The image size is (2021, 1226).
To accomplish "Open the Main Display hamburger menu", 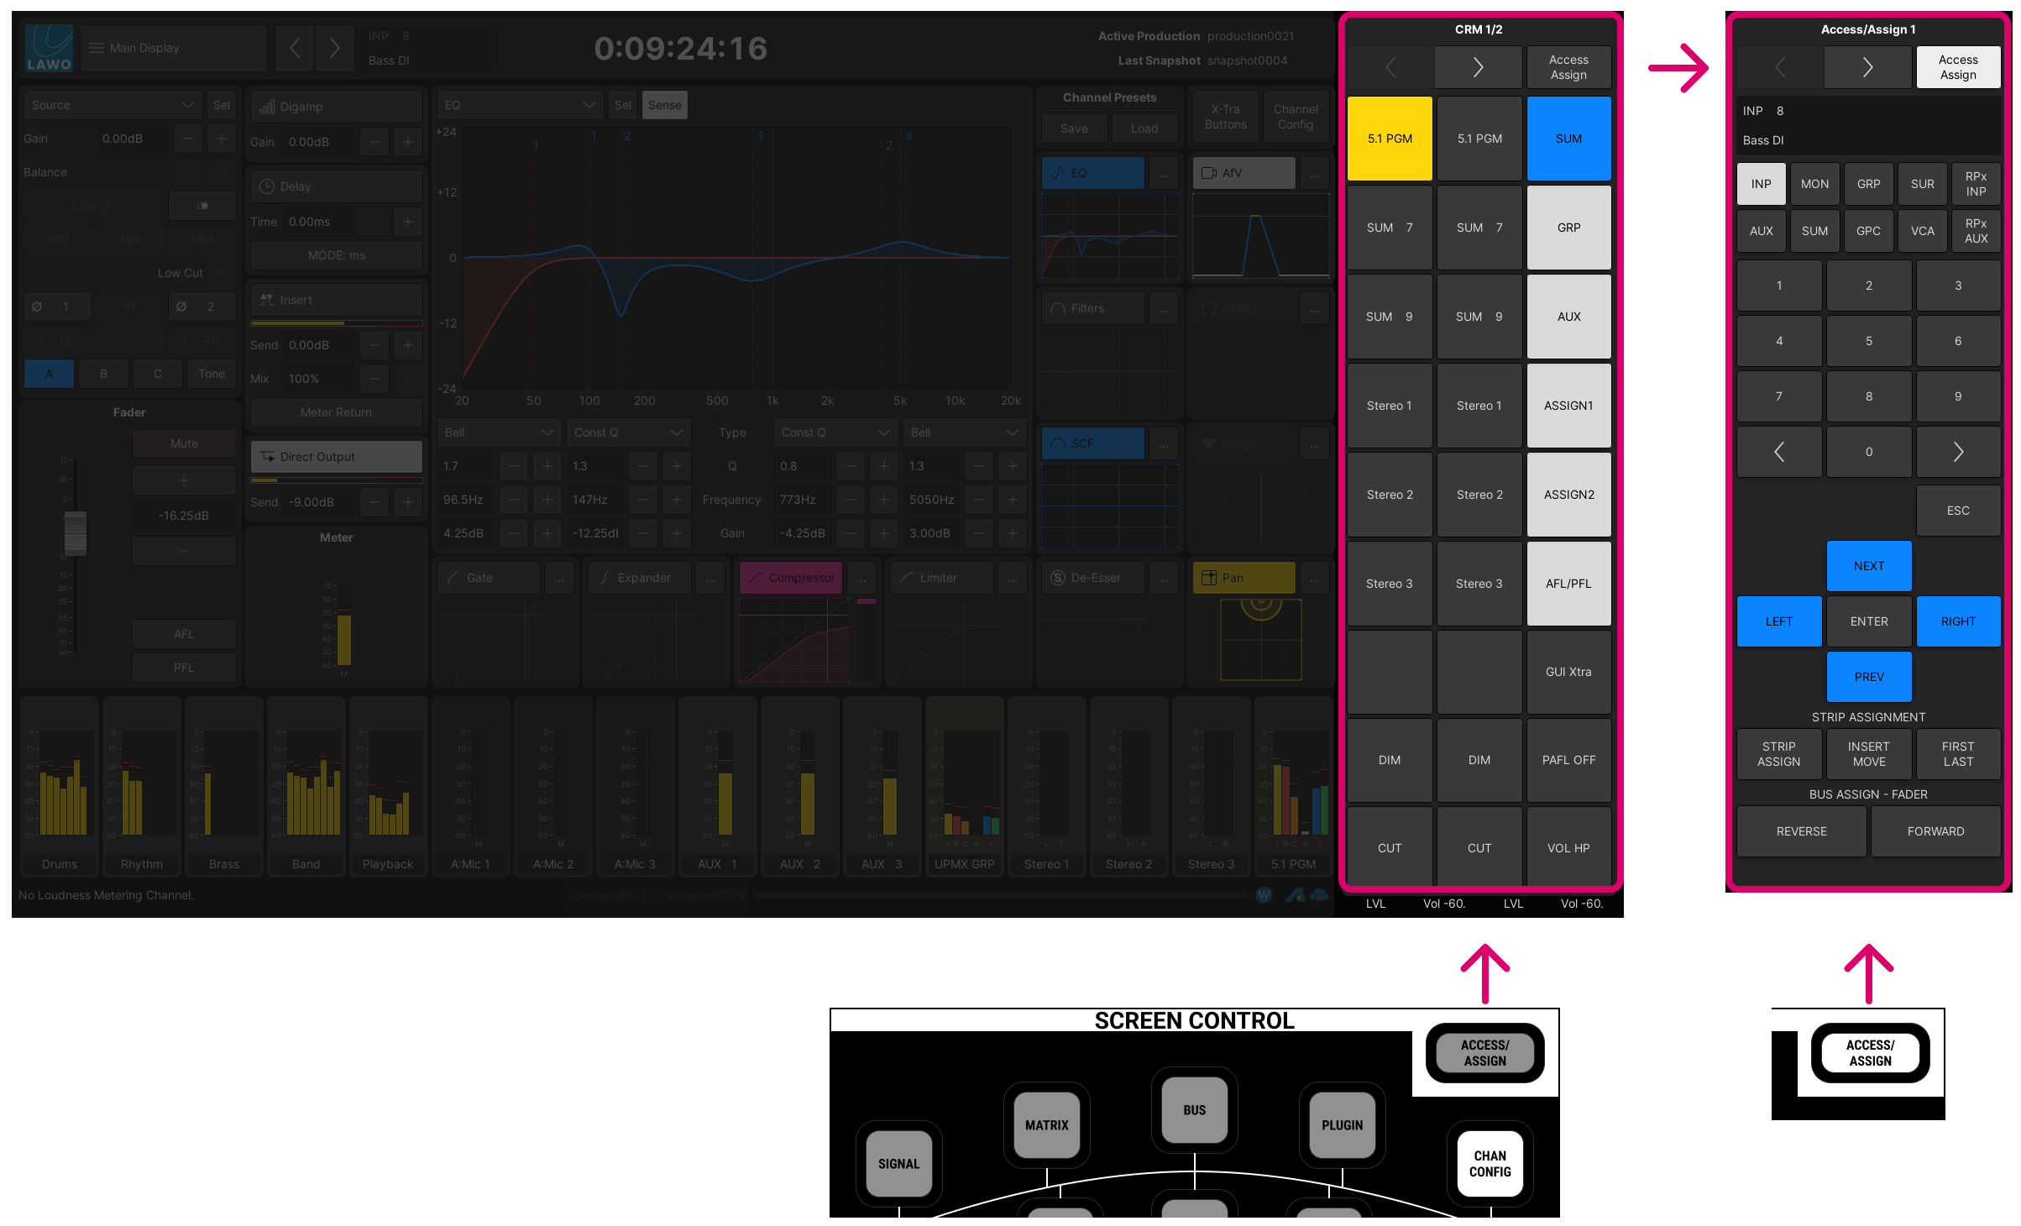I will 95,47.
